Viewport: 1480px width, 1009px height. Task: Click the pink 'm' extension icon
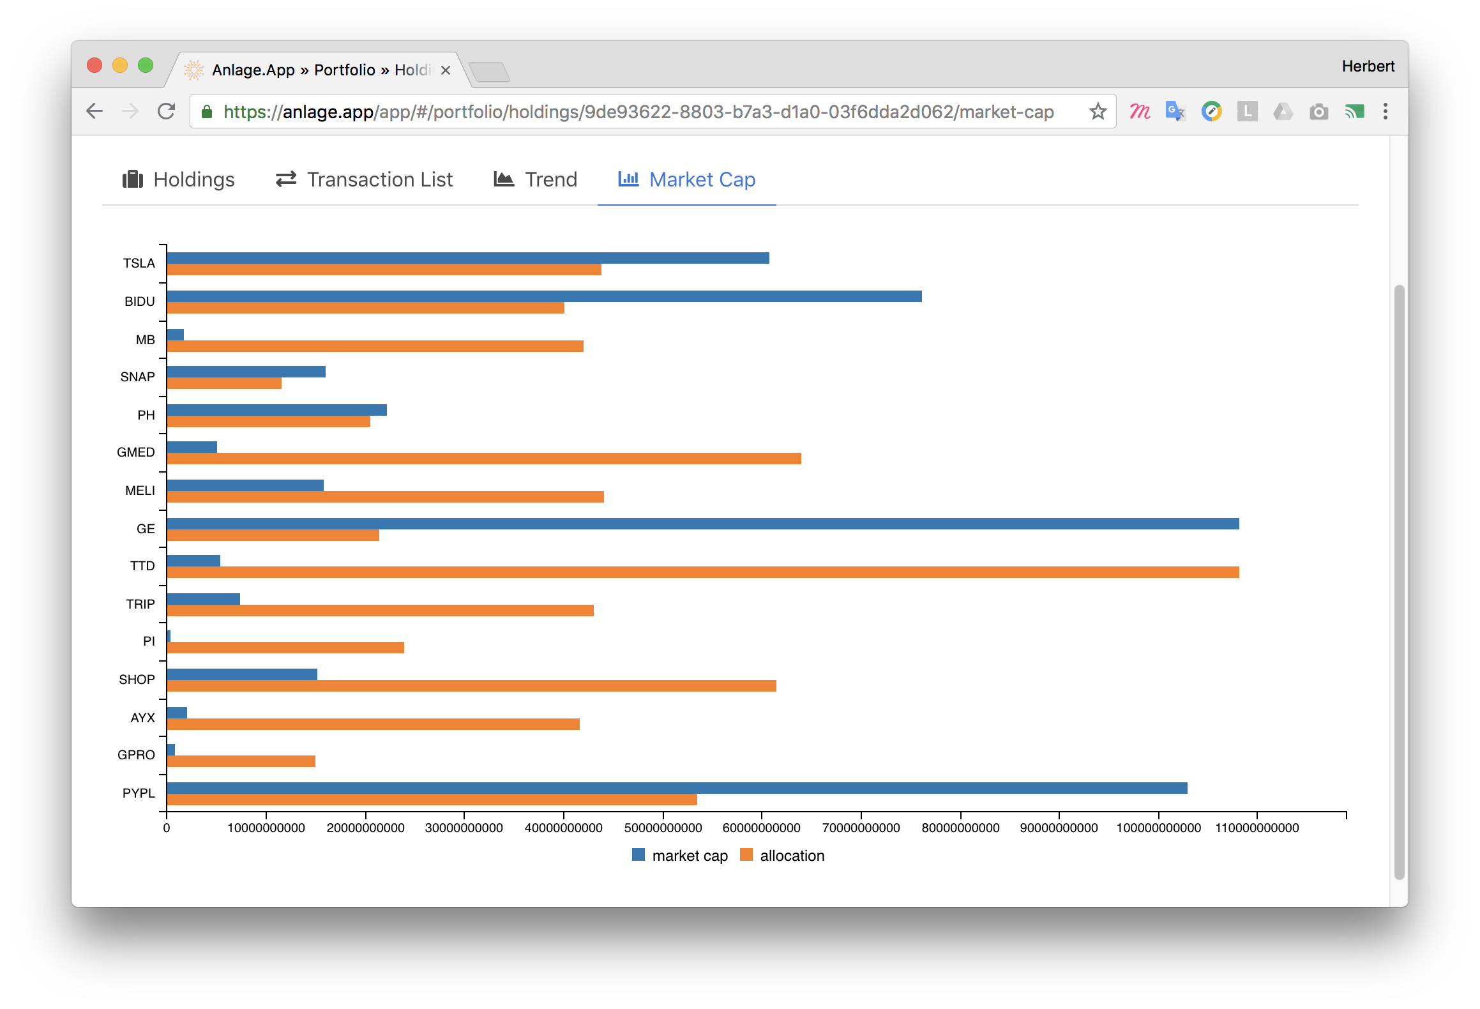coord(1140,112)
